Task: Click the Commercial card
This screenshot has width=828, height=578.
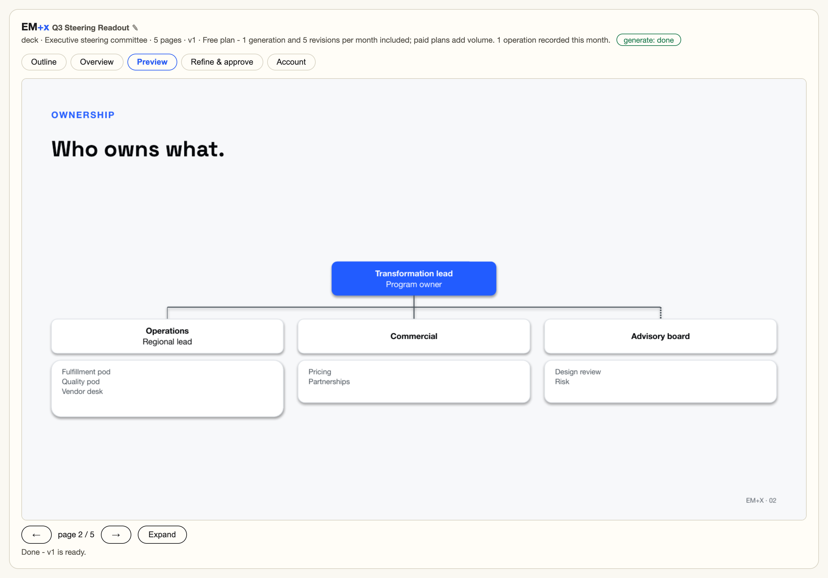Action: tap(414, 336)
